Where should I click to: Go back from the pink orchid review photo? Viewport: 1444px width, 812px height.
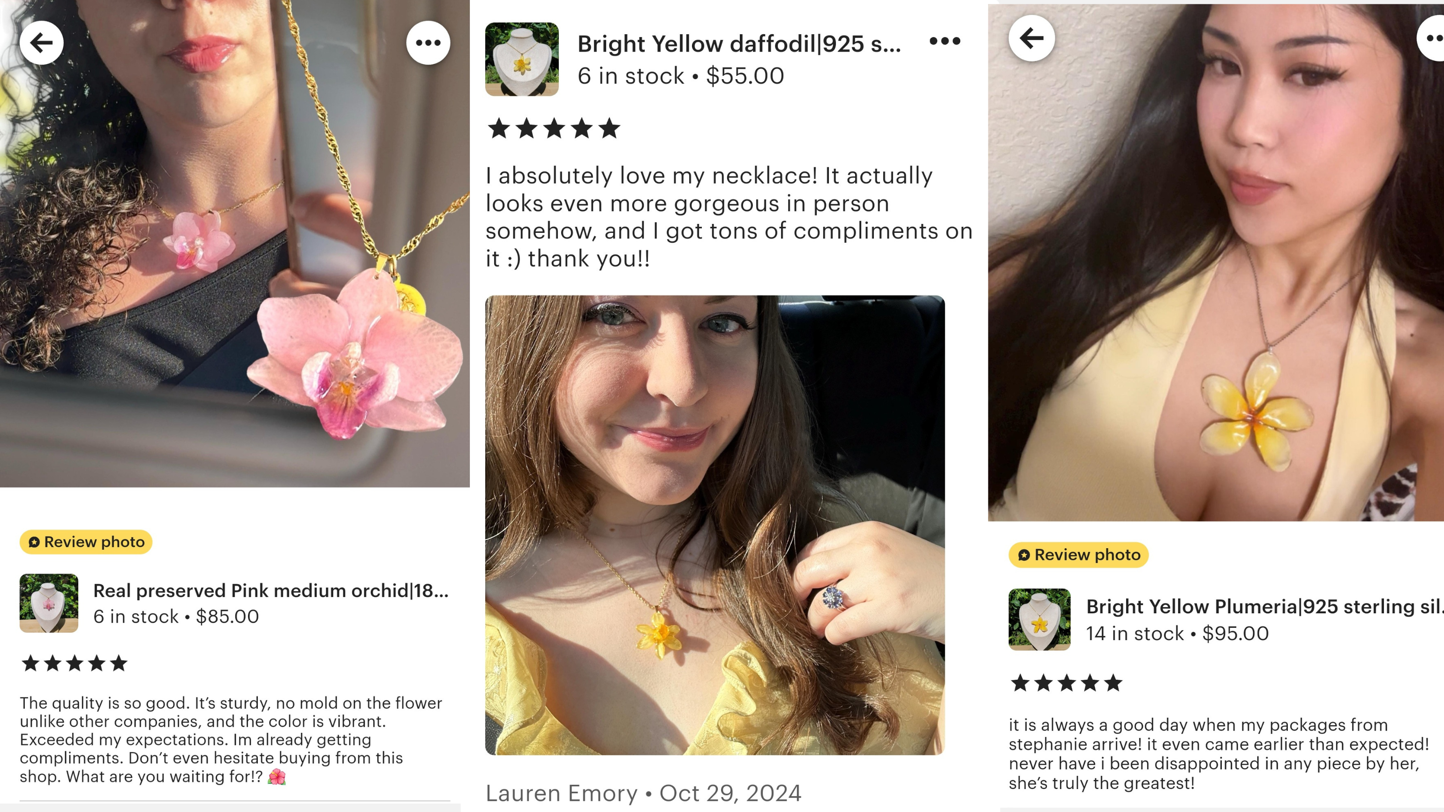point(41,43)
